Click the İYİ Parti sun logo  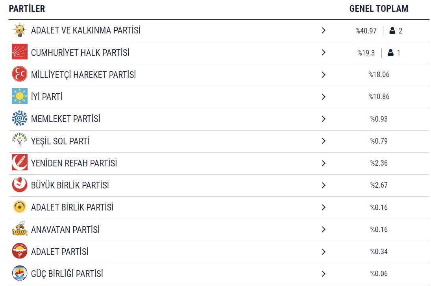19,96
